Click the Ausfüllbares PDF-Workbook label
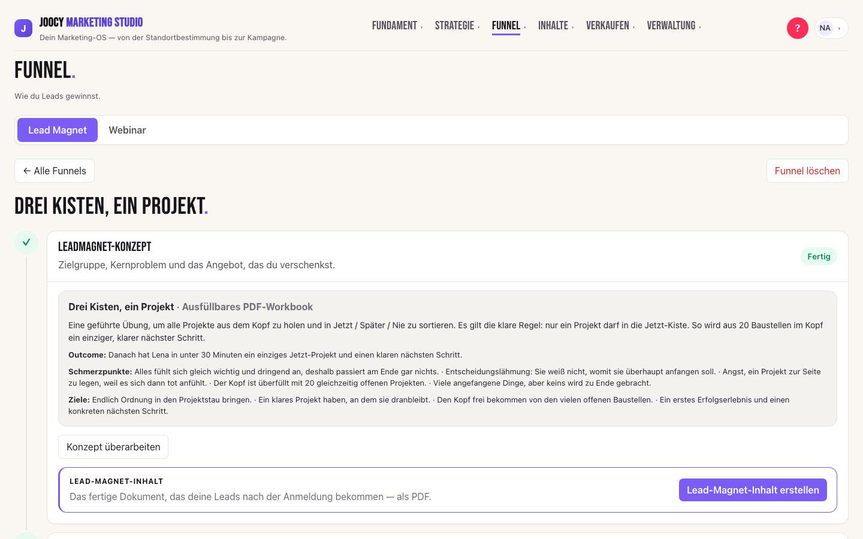Viewport: 863px width, 539px height. click(248, 307)
